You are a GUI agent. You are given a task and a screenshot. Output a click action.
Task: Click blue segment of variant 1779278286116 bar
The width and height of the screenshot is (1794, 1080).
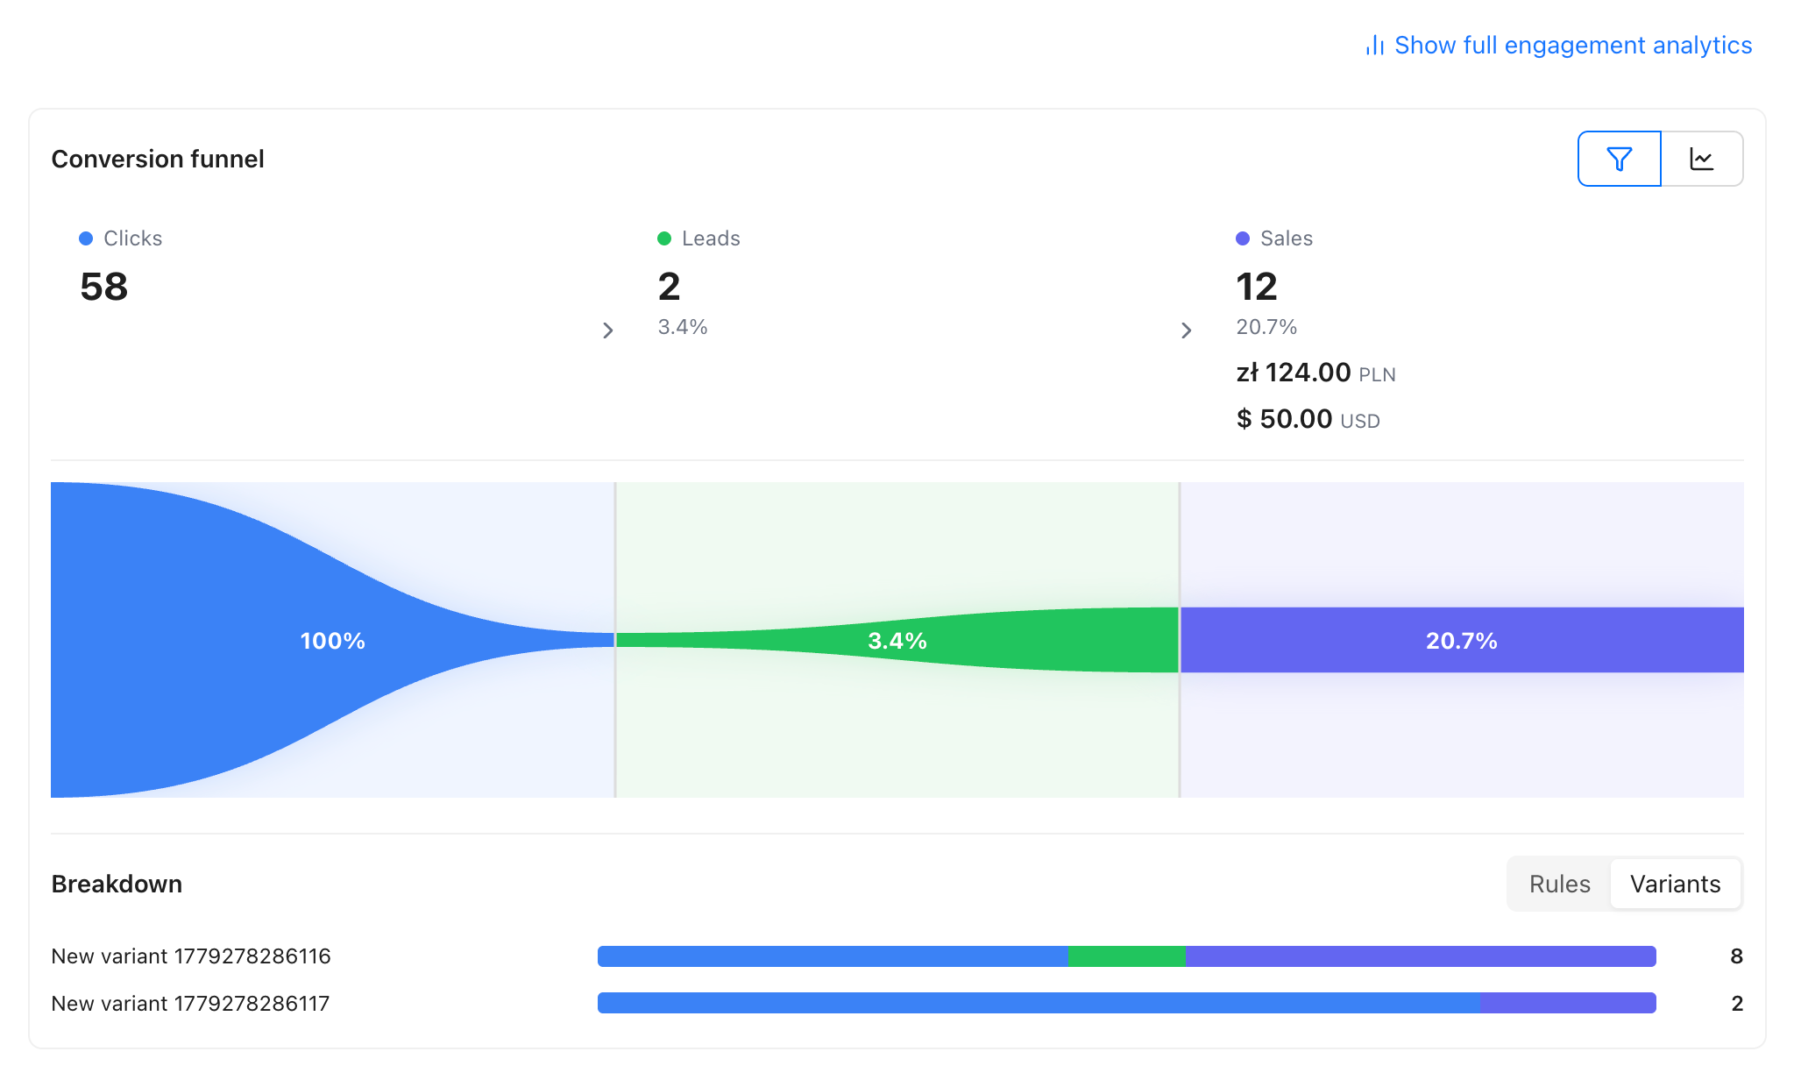coord(833,956)
